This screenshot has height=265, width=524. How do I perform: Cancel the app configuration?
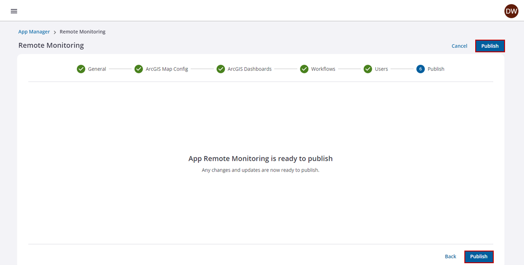tap(459, 46)
